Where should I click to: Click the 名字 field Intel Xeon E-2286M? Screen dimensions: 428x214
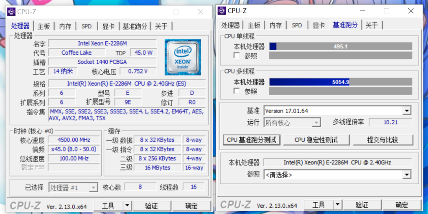coord(103,43)
